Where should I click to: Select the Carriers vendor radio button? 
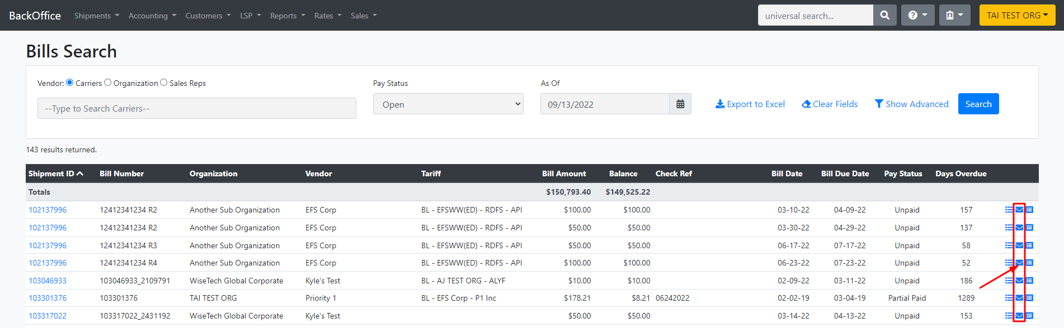[70, 83]
